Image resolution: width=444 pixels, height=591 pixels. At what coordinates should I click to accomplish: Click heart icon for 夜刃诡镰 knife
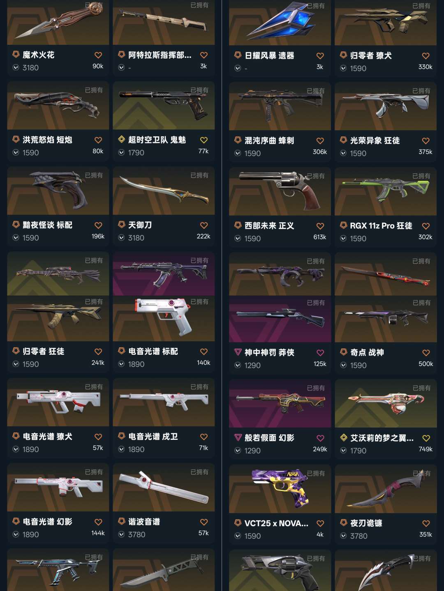426,523
